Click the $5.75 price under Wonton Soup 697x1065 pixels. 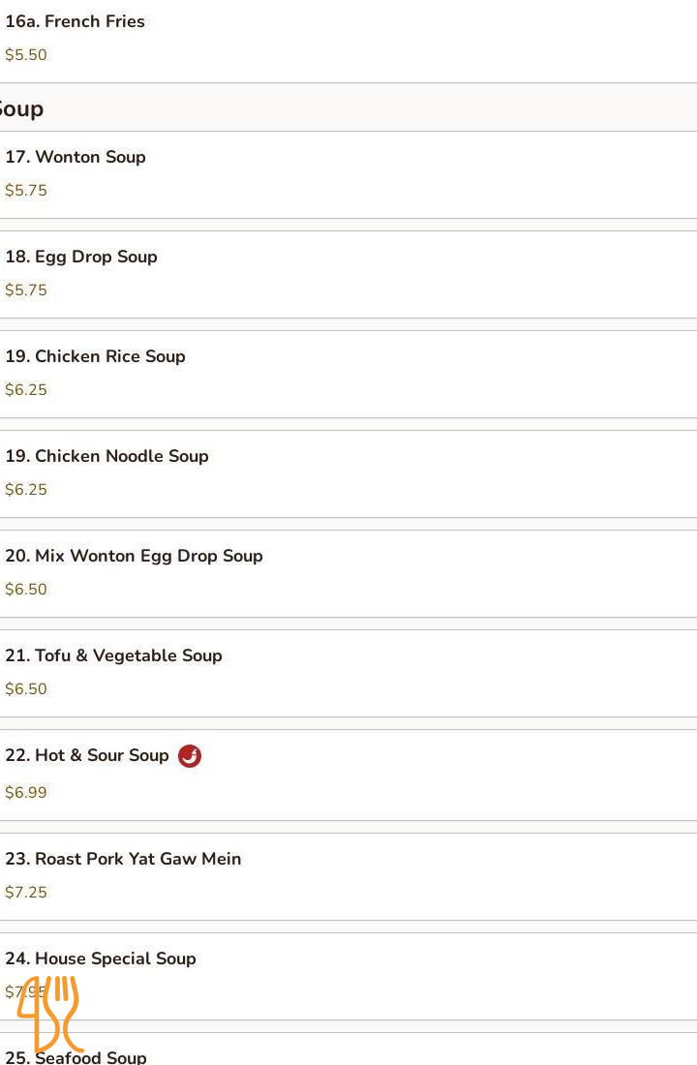pos(26,191)
